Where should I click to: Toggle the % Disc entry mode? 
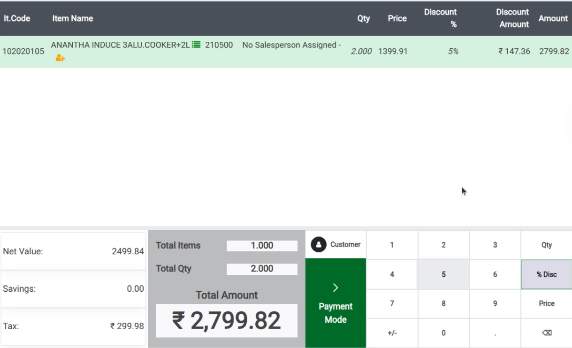547,274
